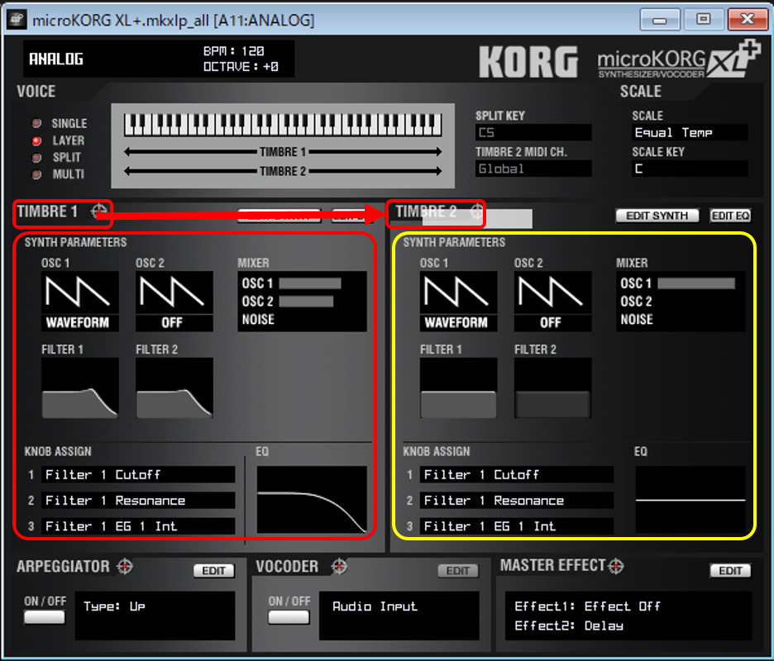The width and height of the screenshot is (774, 661).
Task: Minimize the microKORG XL+ window
Action: coord(660,20)
